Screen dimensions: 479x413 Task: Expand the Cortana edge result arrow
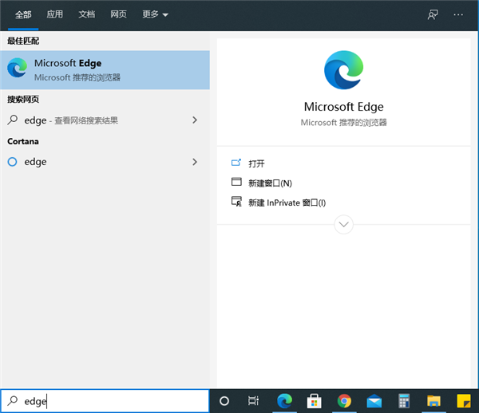pos(195,162)
